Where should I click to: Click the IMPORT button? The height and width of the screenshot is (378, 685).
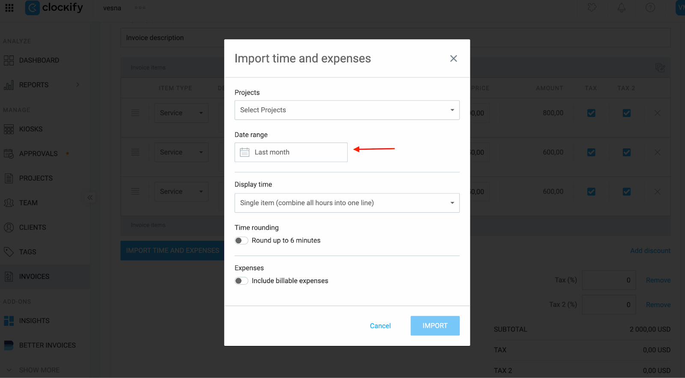pos(435,326)
